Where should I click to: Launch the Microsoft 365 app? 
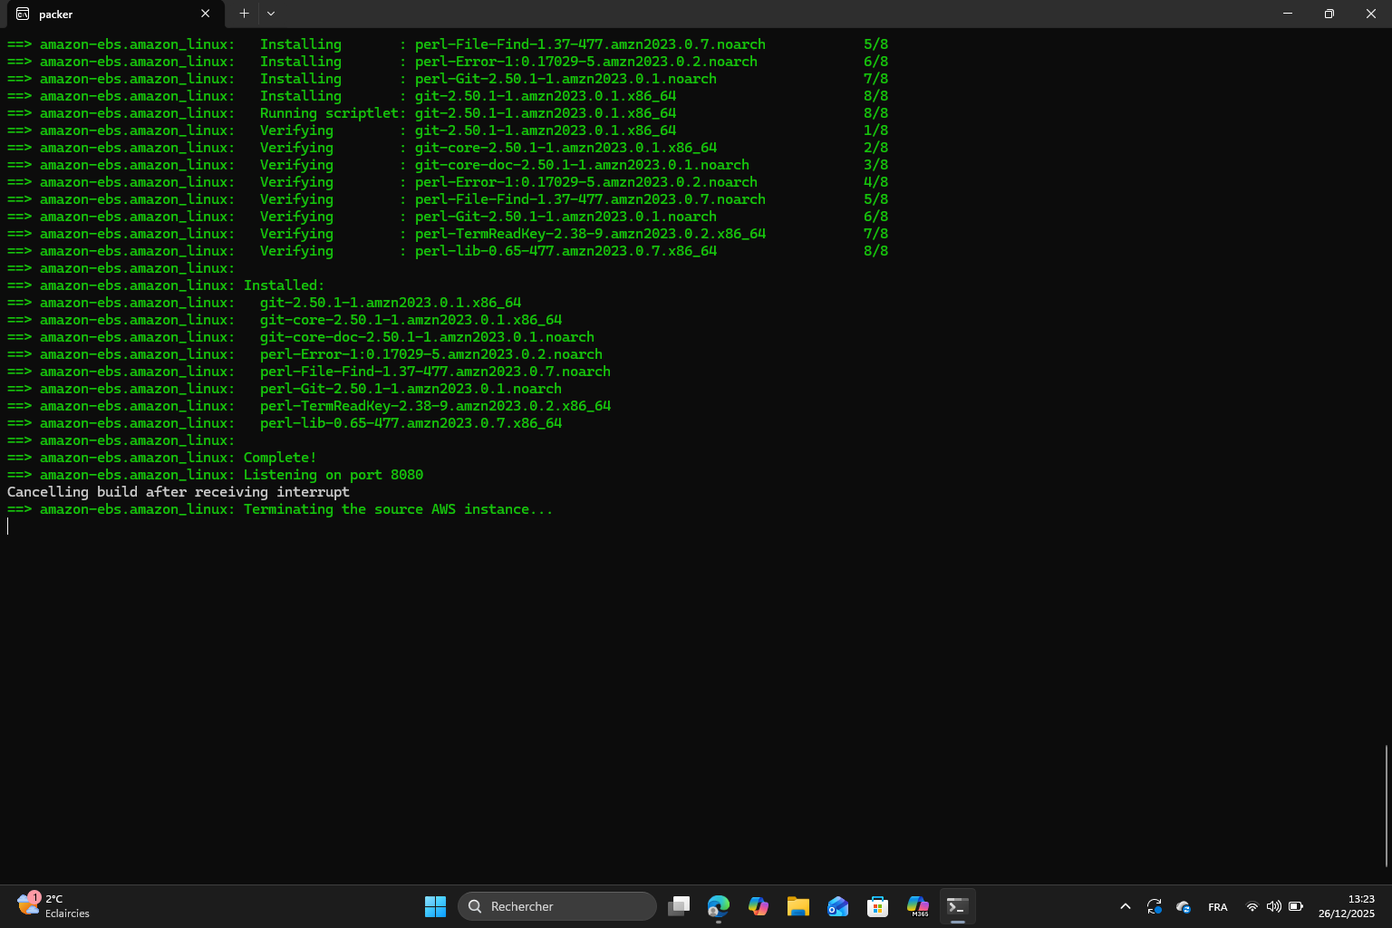917,906
